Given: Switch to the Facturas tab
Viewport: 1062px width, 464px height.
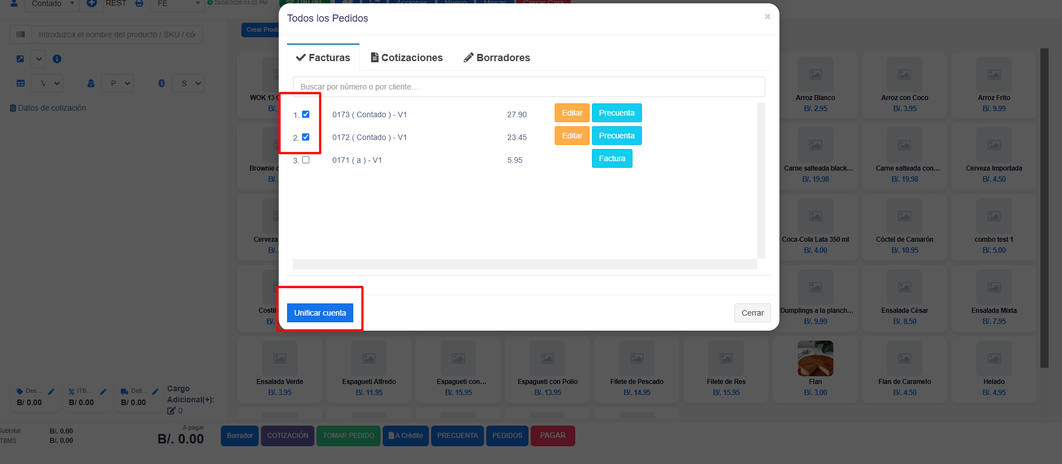Looking at the screenshot, I should point(323,57).
